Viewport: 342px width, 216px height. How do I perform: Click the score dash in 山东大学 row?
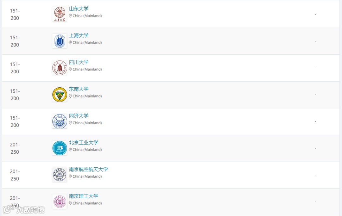click(x=315, y=14)
